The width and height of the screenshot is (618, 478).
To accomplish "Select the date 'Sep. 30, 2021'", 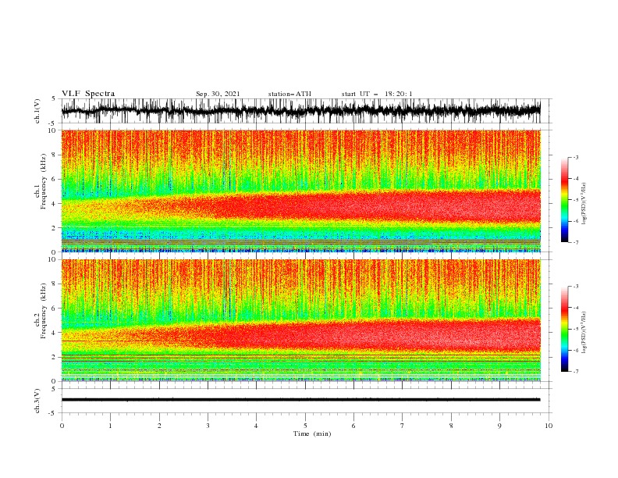I will click(x=218, y=94).
